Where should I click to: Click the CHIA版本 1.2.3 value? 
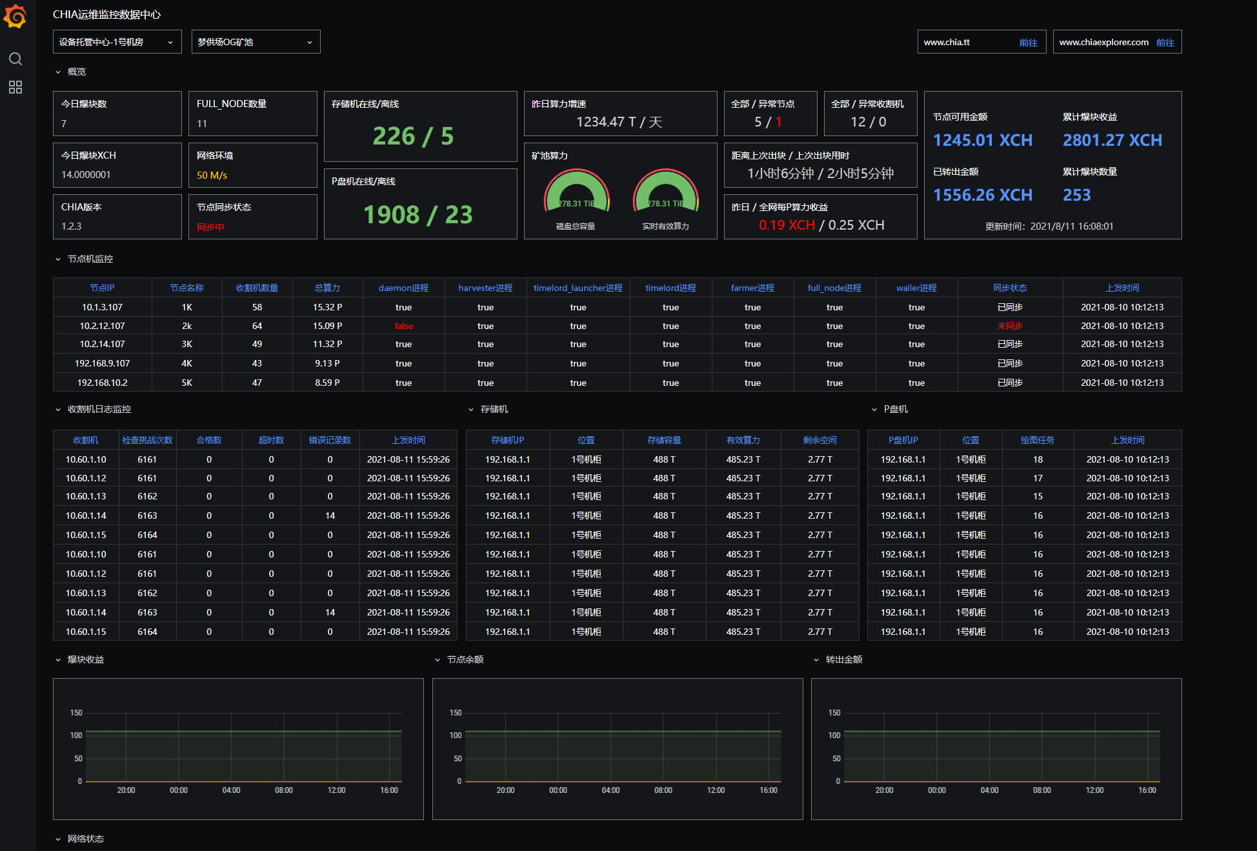pos(71,226)
